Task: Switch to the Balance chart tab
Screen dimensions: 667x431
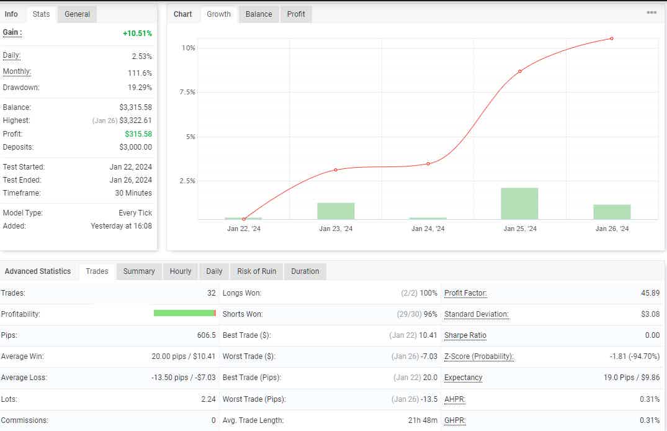Action: click(x=258, y=14)
